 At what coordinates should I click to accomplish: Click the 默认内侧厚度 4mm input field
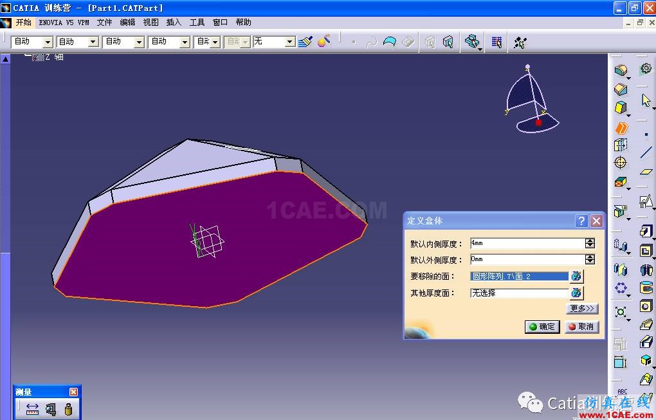[527, 243]
